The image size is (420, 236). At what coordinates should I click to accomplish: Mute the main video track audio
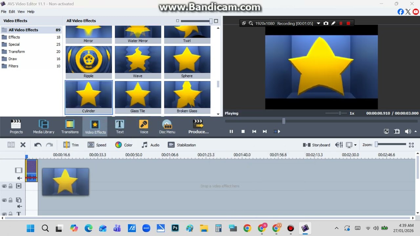19,178
